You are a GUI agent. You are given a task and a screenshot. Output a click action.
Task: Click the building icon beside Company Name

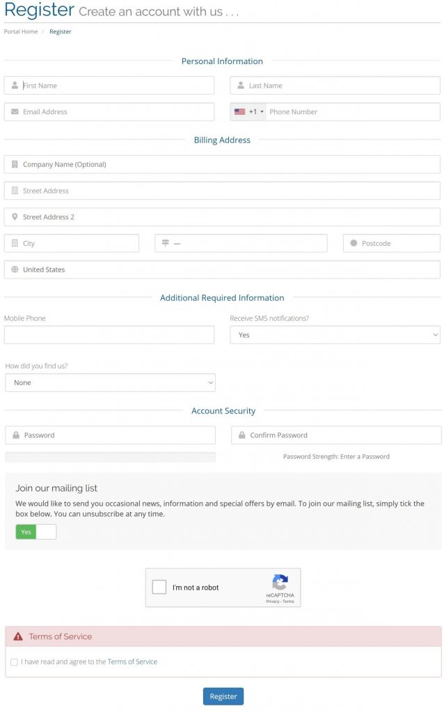(x=15, y=164)
